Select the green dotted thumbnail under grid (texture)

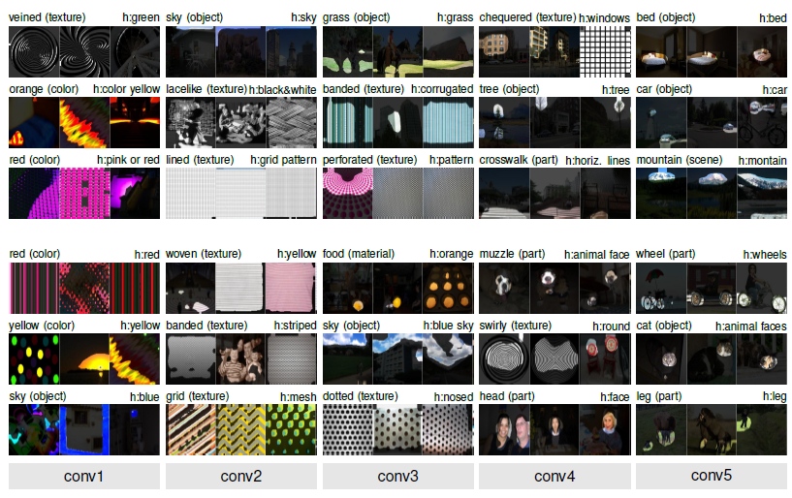[292, 430]
